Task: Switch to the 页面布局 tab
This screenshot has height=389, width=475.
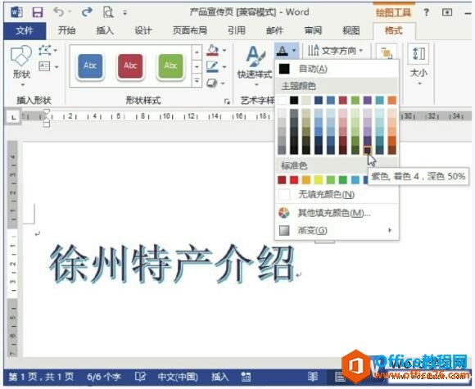Action: click(190, 30)
